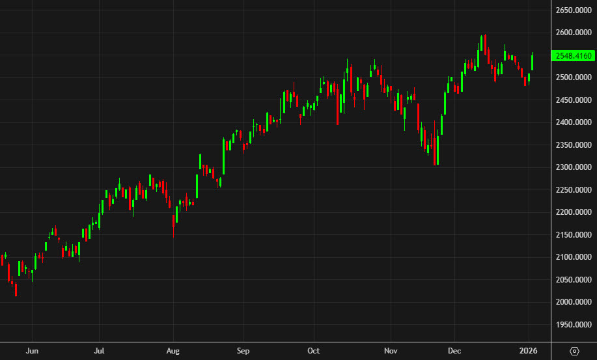Click the 2350.0000 price axis label
The height and width of the screenshot is (360, 597).
click(574, 145)
